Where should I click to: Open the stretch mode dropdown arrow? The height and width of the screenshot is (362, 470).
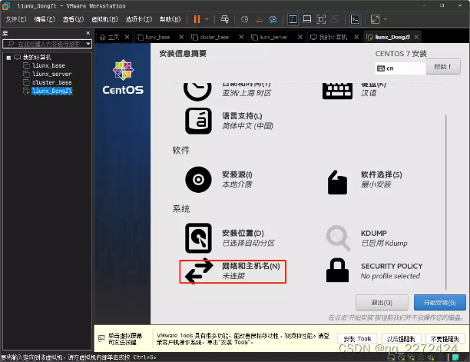386,19
